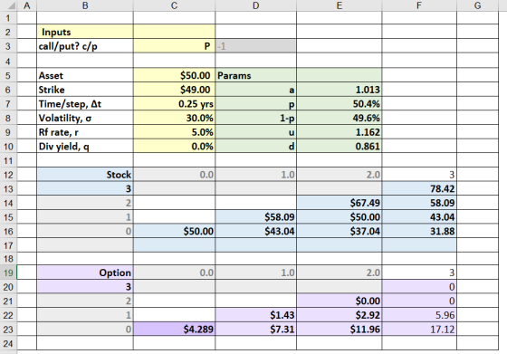
Task: Select the call/put input cell containing P
Action: pyautogui.click(x=174, y=46)
